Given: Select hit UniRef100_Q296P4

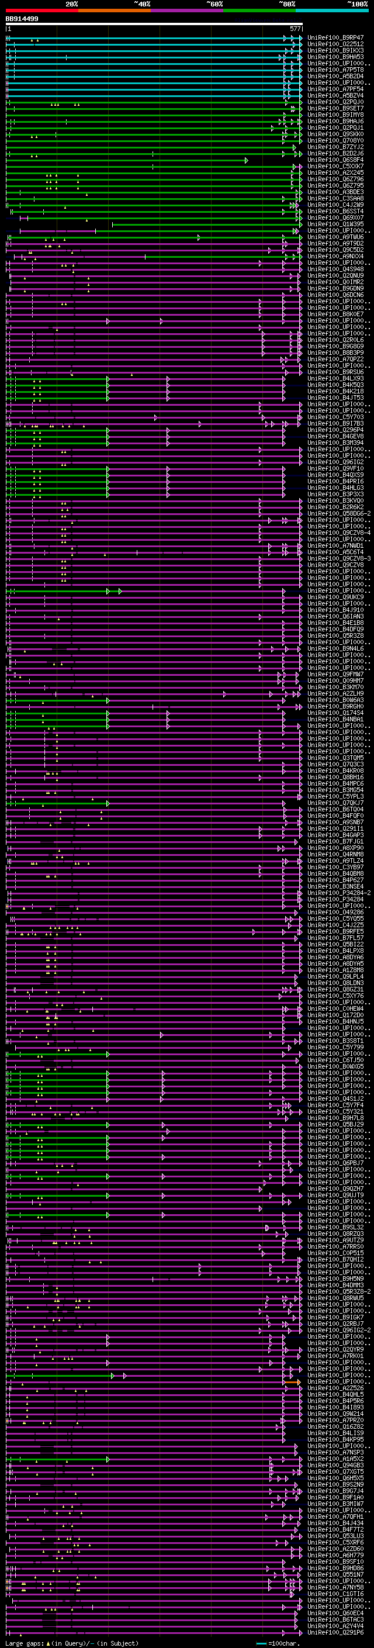Looking at the screenshot, I should coord(335,430).
